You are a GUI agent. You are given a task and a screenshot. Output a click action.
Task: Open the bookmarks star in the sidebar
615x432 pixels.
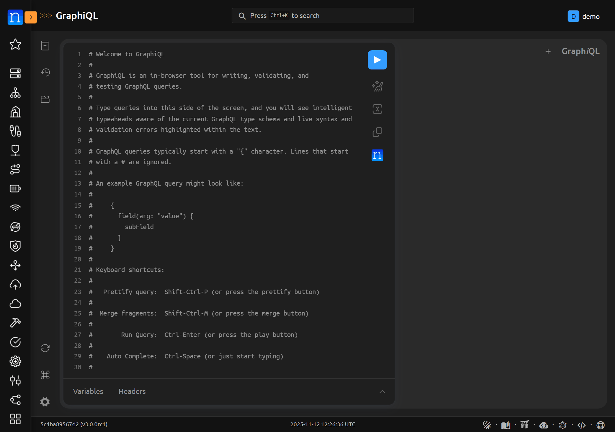15,44
